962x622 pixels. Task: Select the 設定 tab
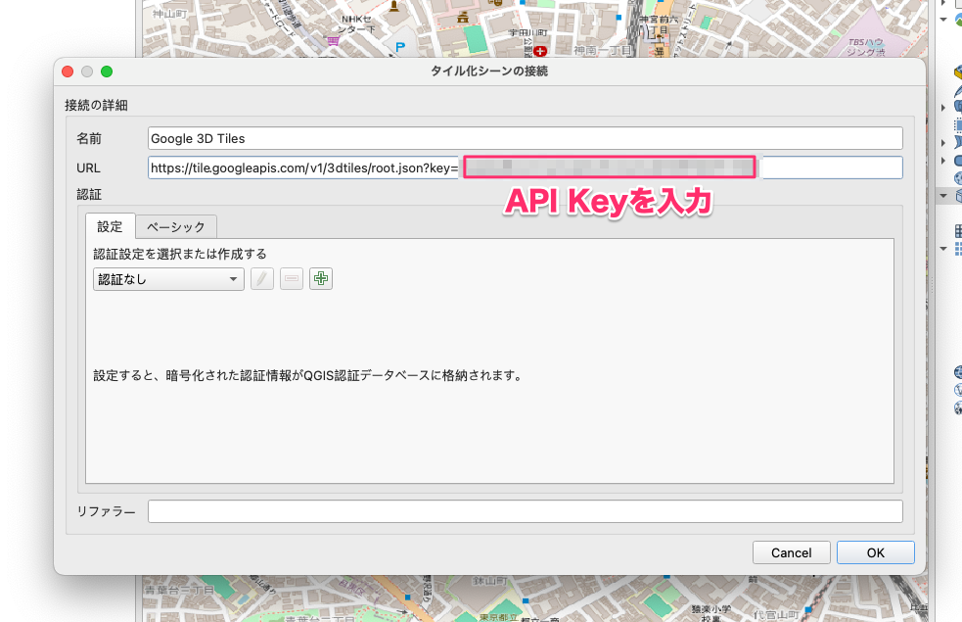click(x=110, y=226)
